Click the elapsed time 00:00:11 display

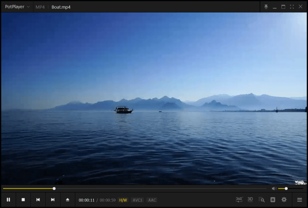pos(86,200)
